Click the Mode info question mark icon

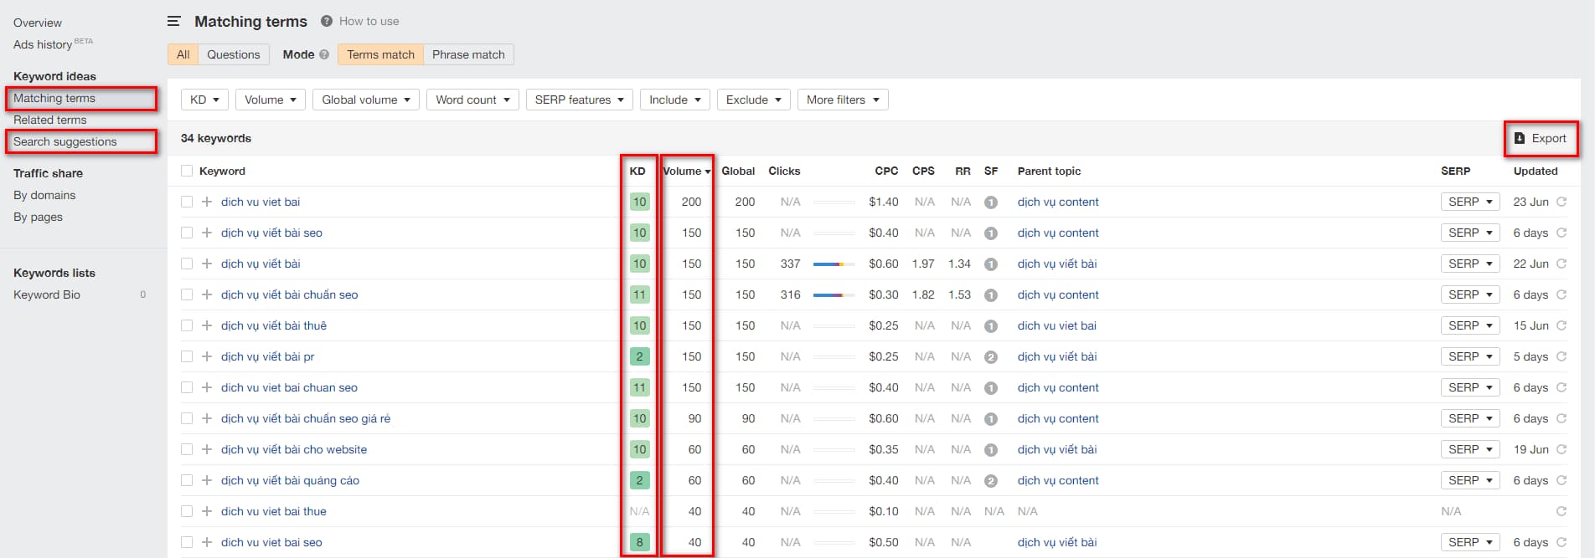[324, 55]
